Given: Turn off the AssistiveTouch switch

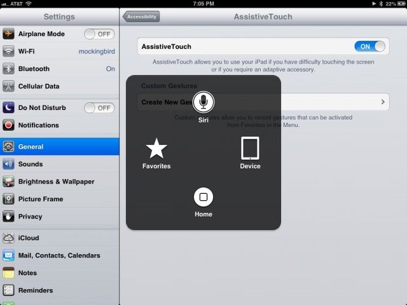Looking at the screenshot, I should (x=369, y=46).
